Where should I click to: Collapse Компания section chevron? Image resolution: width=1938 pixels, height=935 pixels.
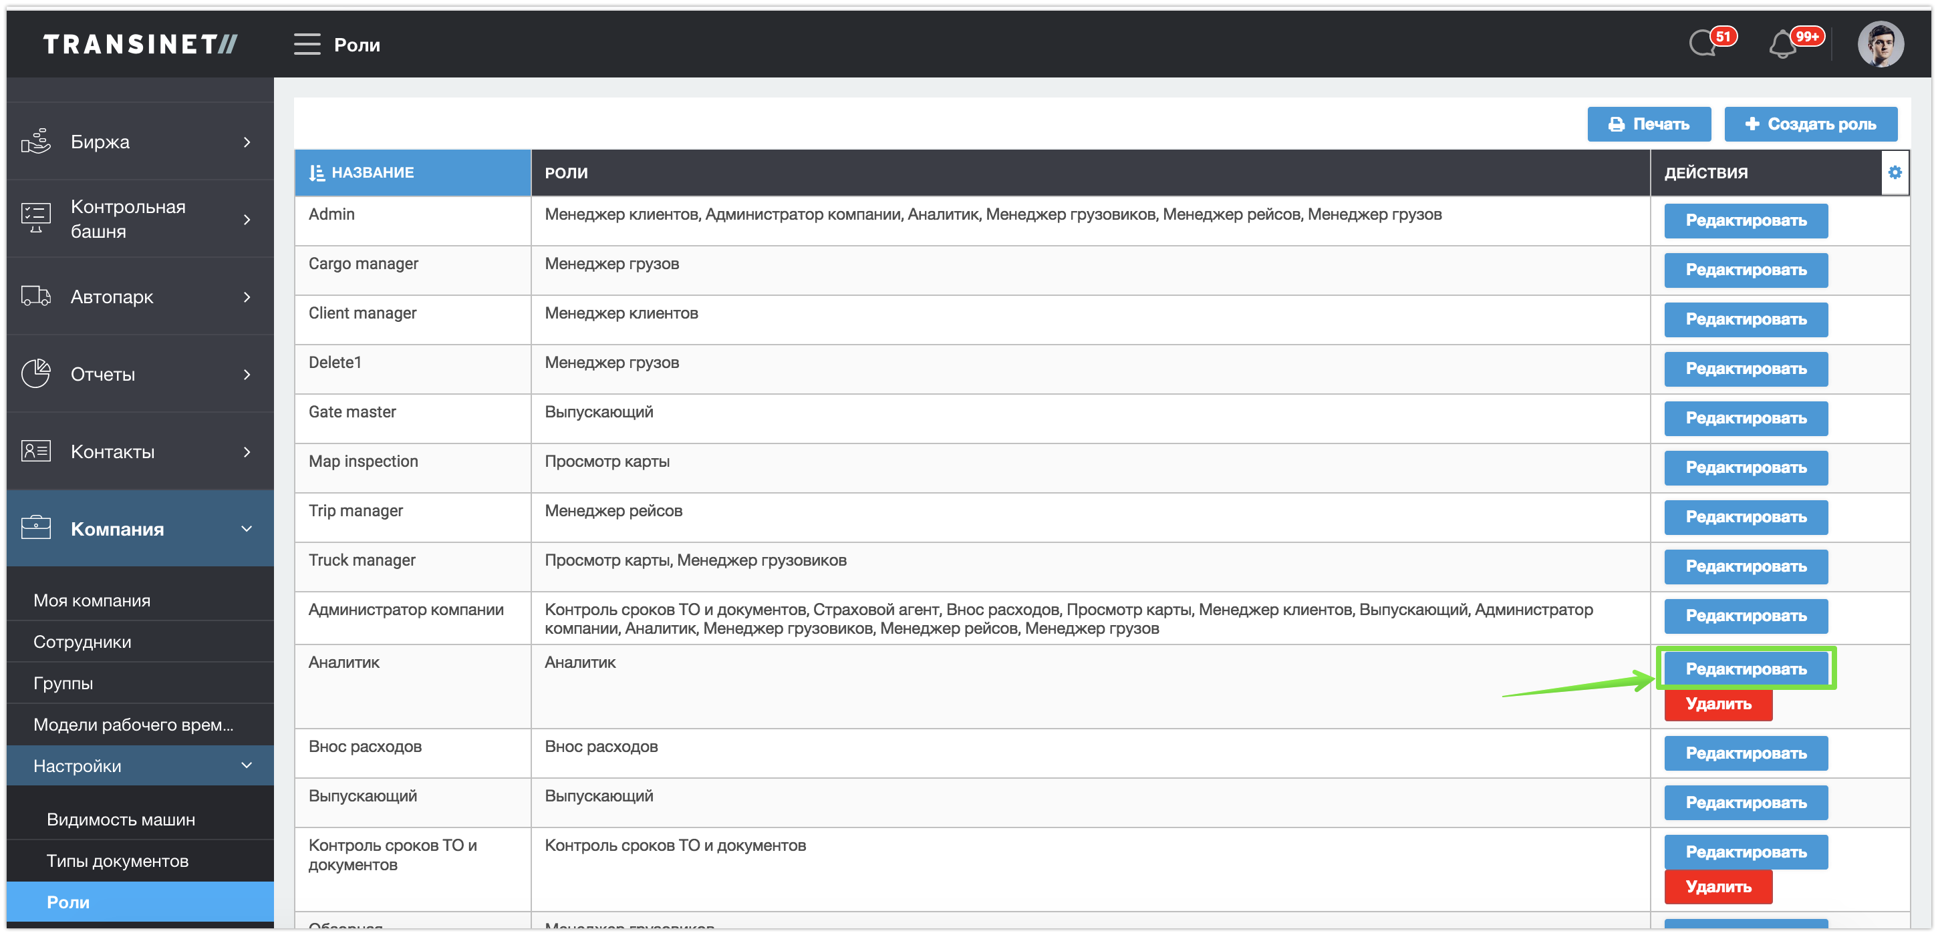click(x=247, y=528)
